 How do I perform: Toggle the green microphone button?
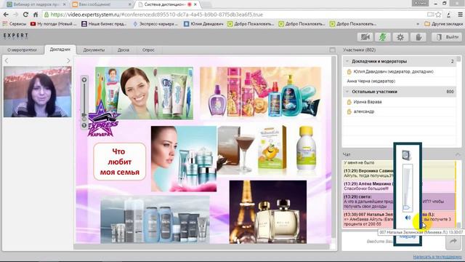pyautogui.click(x=383, y=37)
